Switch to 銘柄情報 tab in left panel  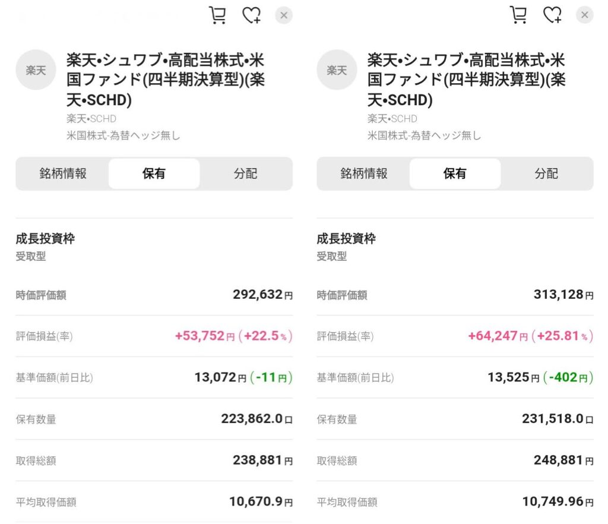point(63,173)
